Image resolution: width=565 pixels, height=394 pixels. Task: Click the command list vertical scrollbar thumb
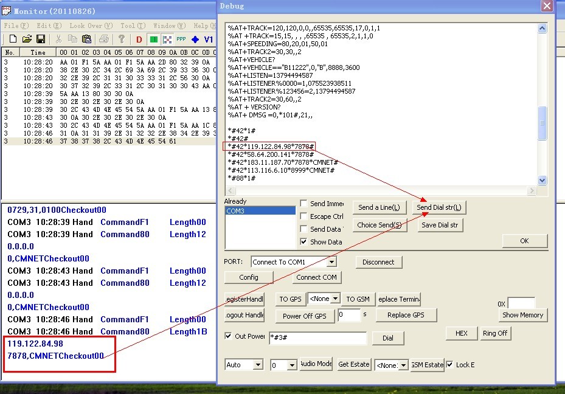point(542,123)
